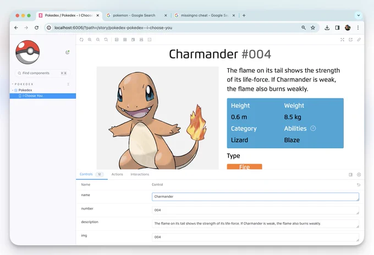Hide the addons panel with the close icon
The image size is (374, 255).
tap(359, 175)
